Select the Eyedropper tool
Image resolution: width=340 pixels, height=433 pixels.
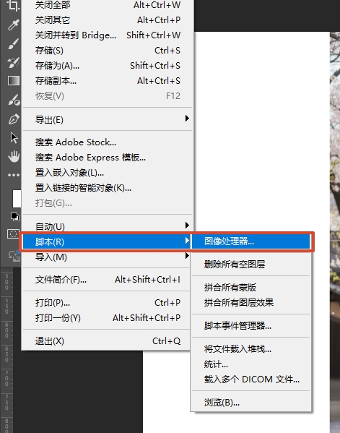coord(13,25)
